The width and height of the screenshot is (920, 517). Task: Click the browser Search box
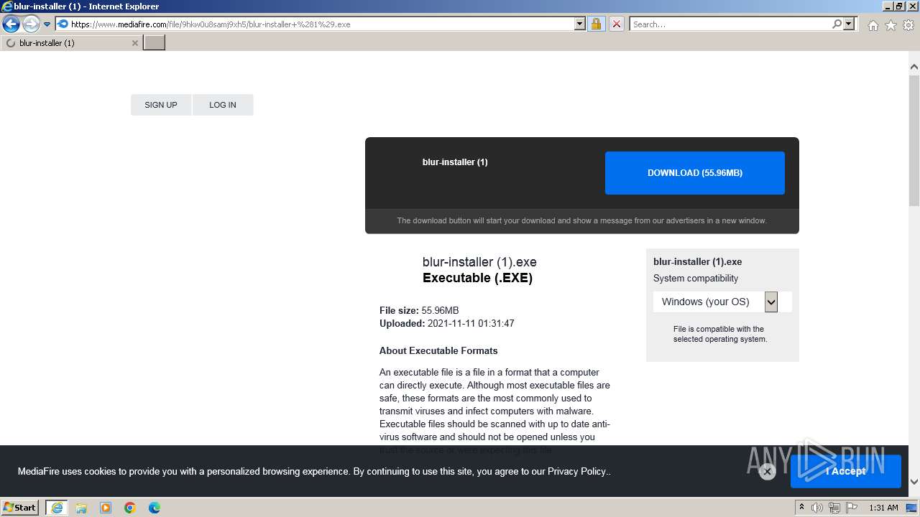pyautogui.click(x=730, y=24)
